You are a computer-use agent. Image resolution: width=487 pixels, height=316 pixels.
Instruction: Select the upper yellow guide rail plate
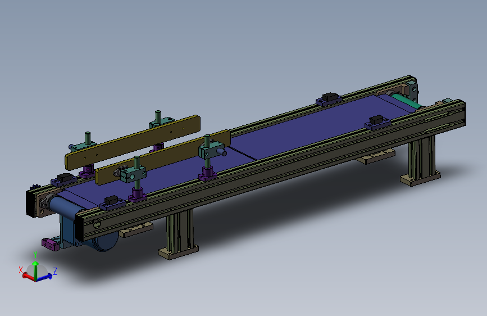(133, 142)
